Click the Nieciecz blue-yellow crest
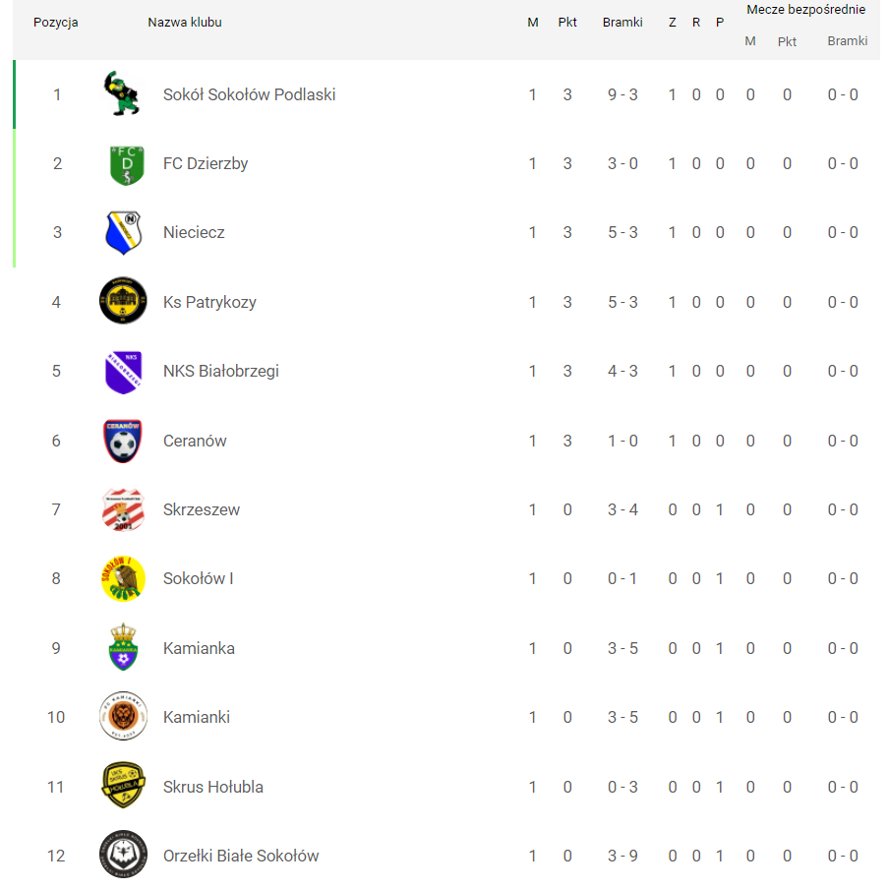The width and height of the screenshot is (888, 889). 124,232
